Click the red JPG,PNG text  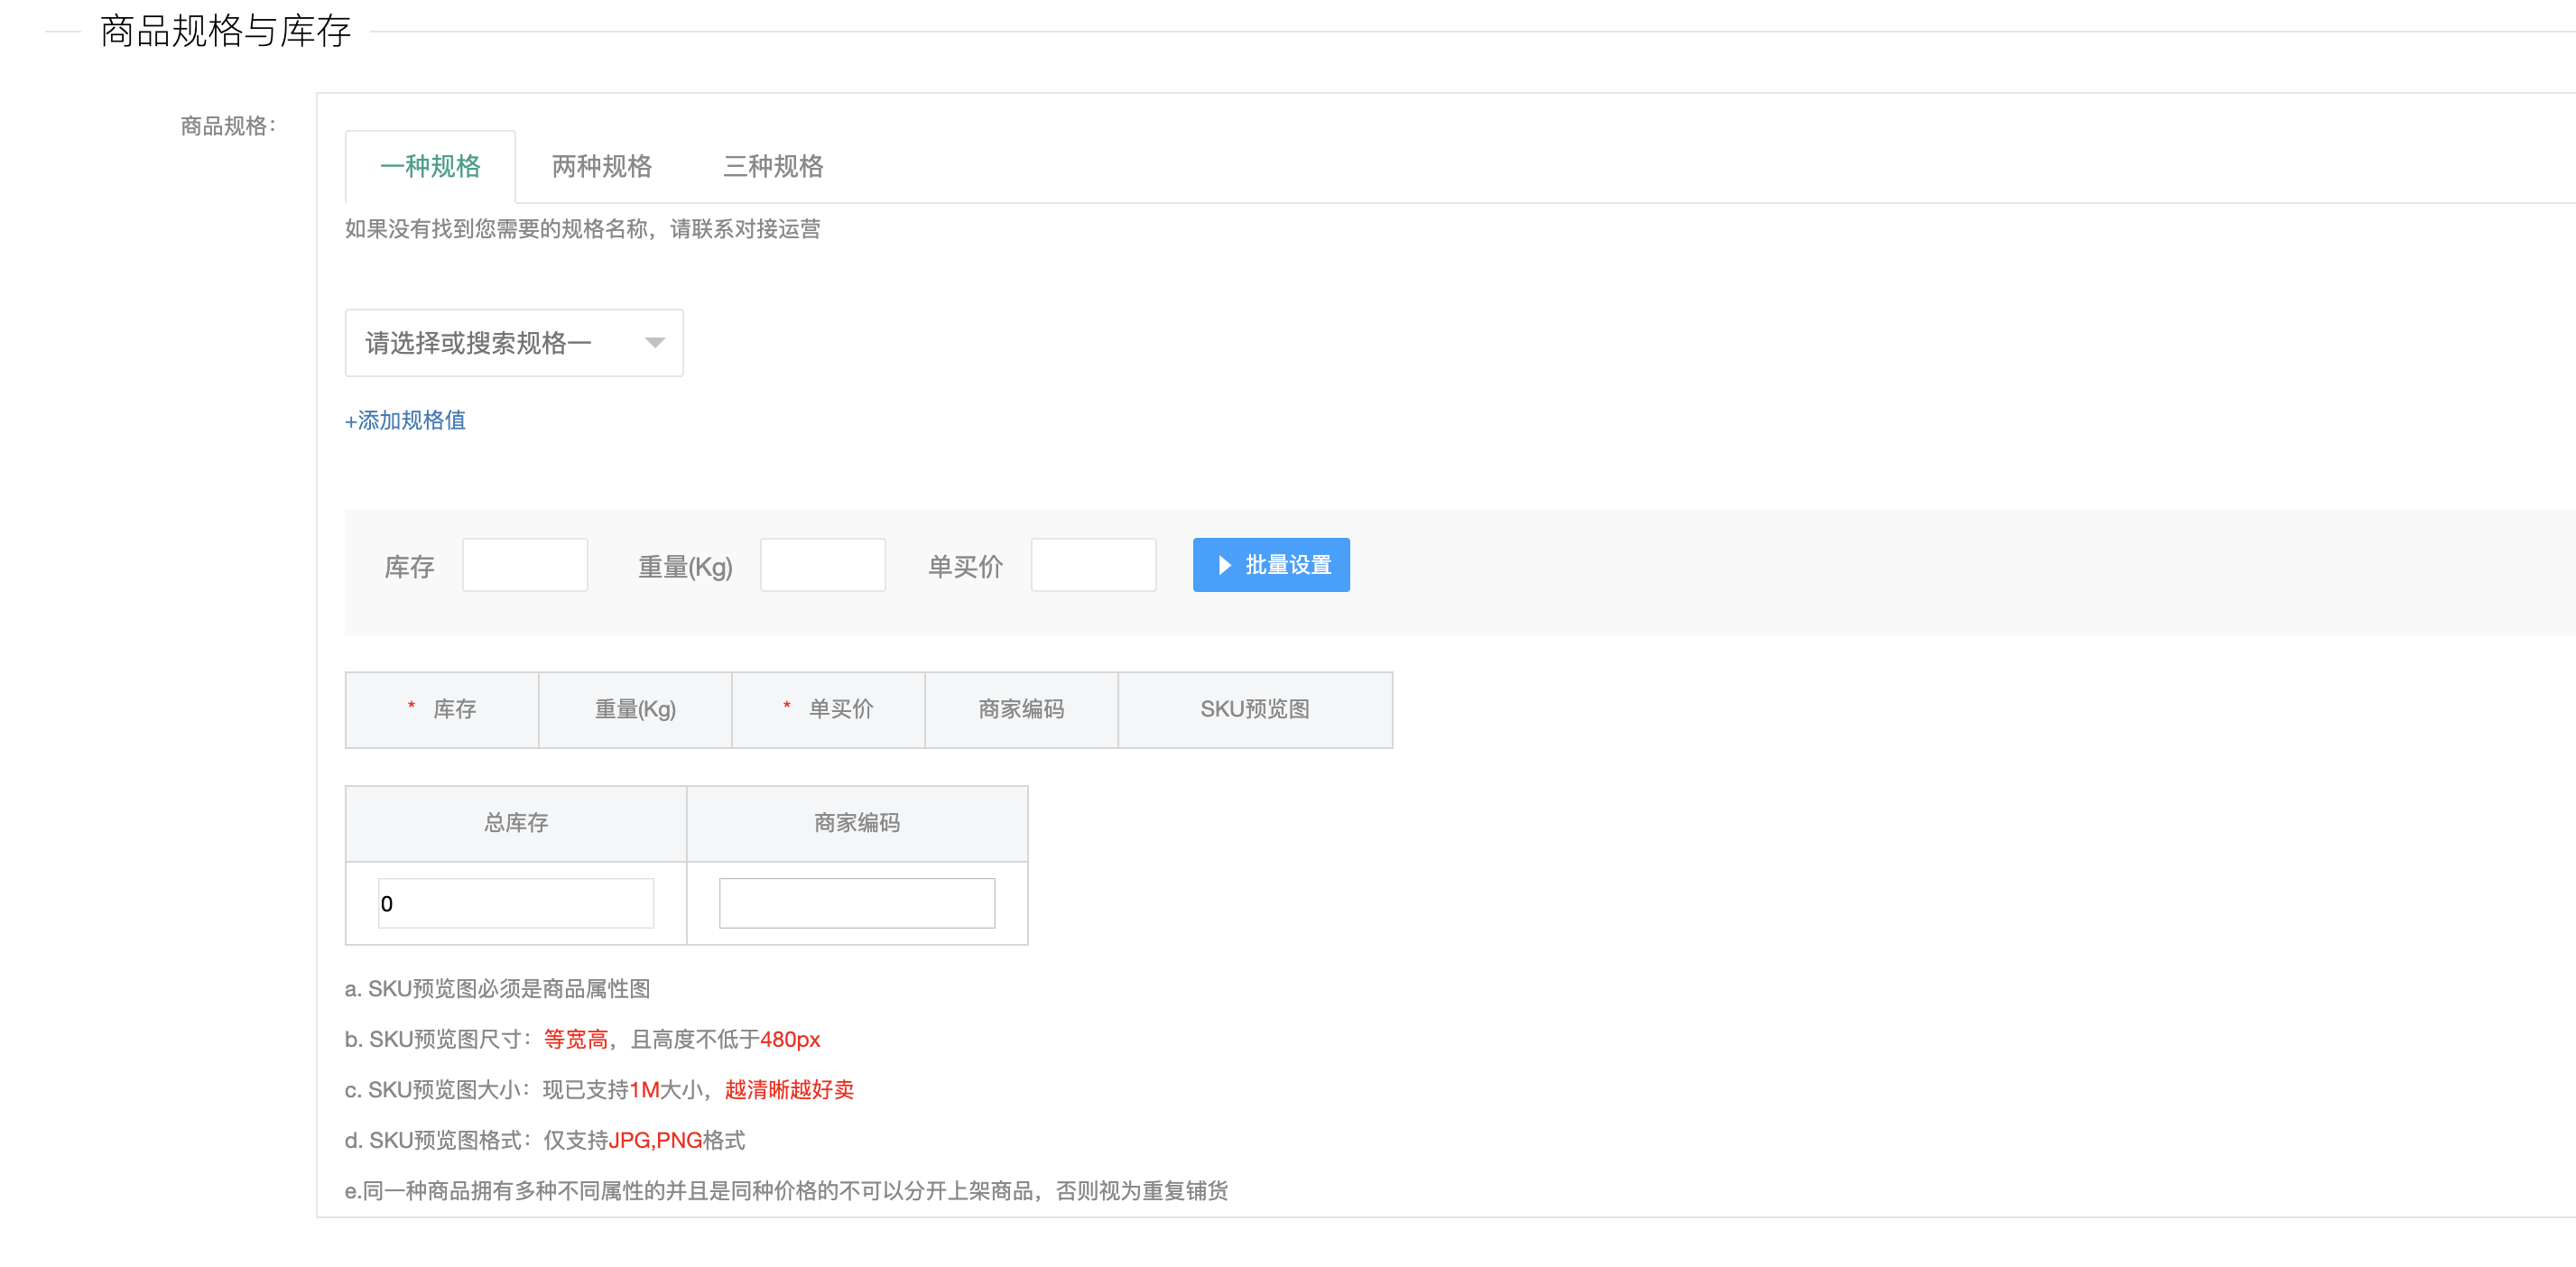click(x=655, y=1140)
